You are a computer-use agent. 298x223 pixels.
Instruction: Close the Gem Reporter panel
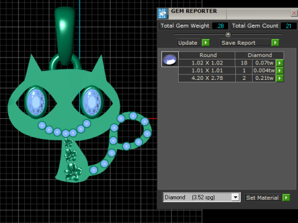pos(294,13)
